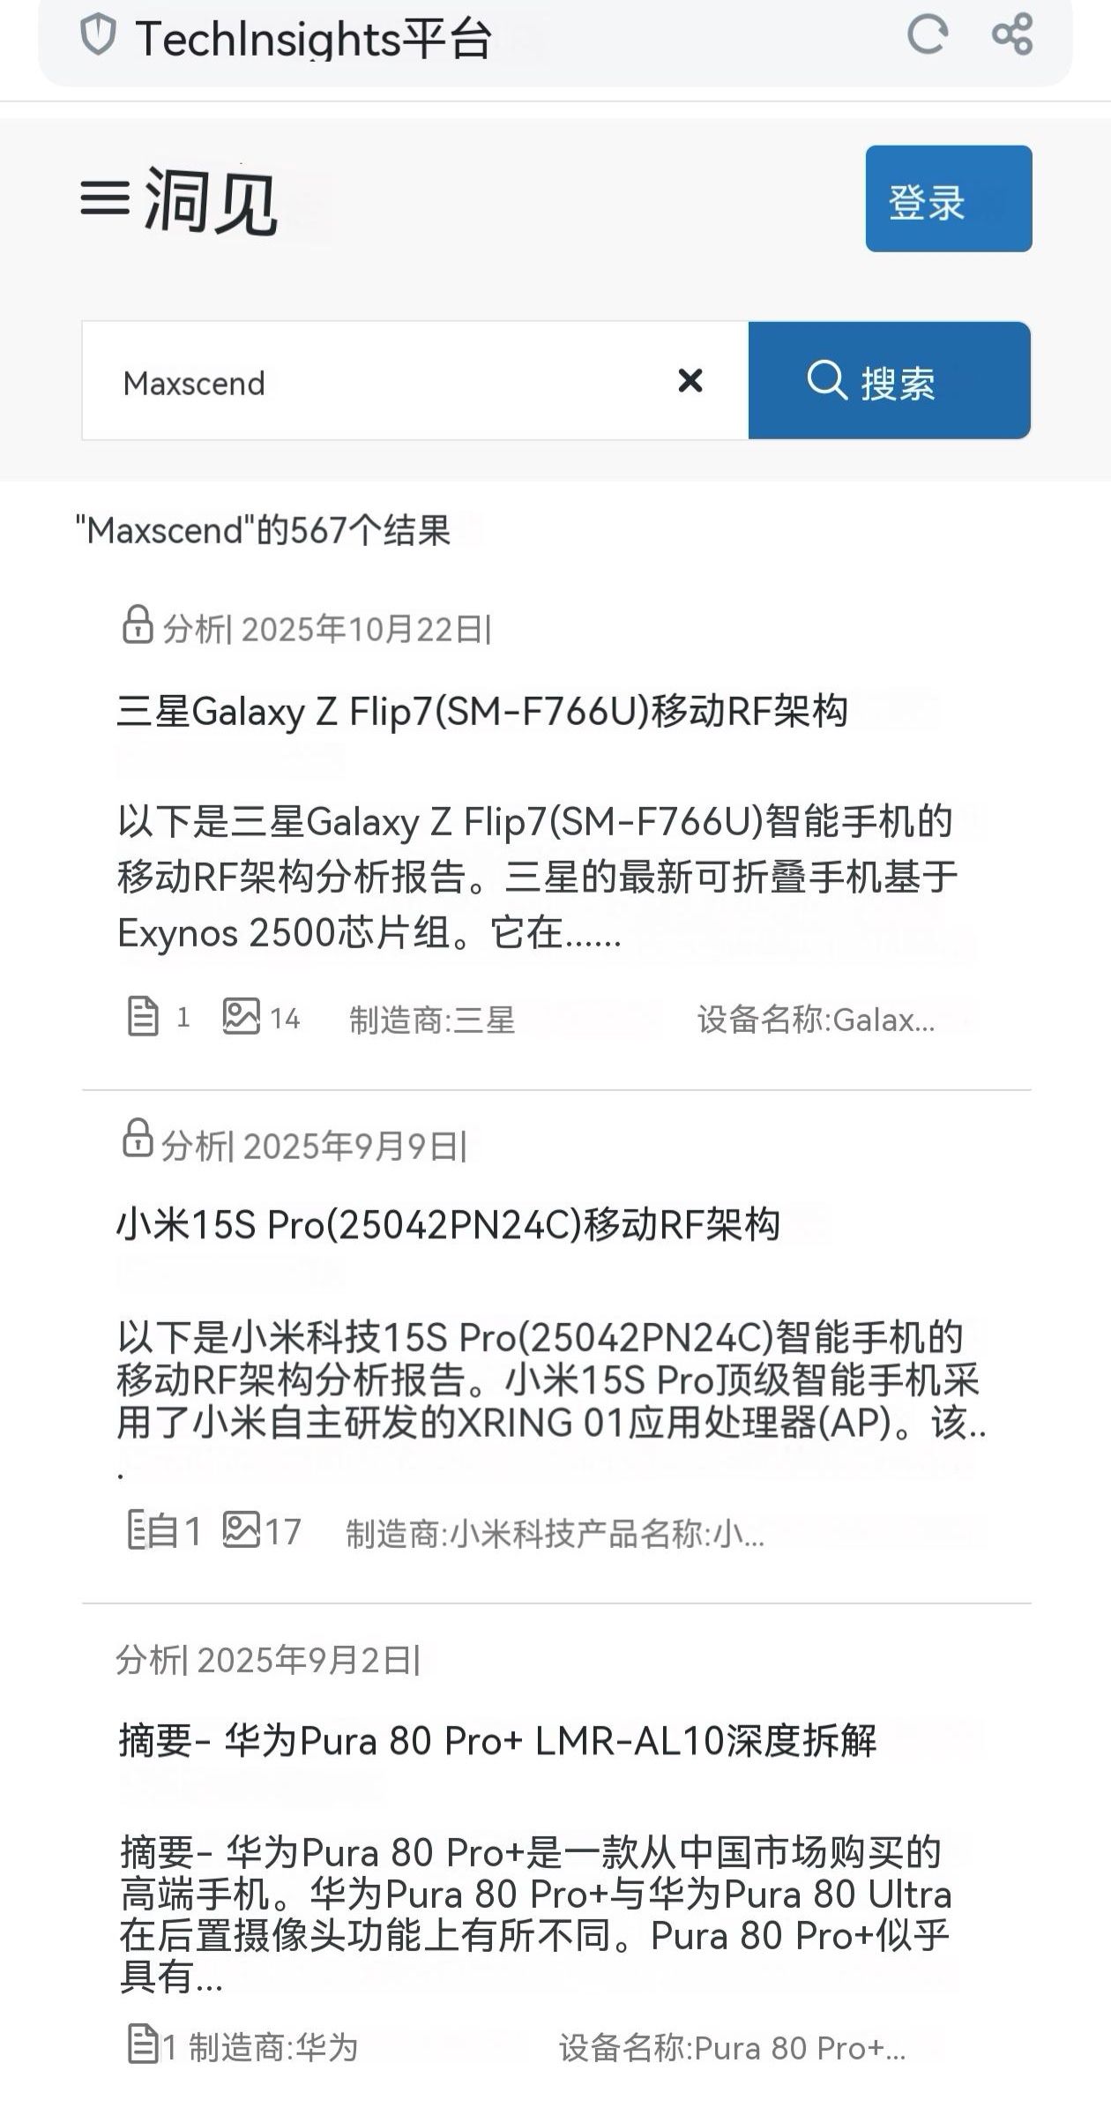Tap the TechInsights平台 address bar title
Screen dimensions: 1111x2108
tap(313, 38)
